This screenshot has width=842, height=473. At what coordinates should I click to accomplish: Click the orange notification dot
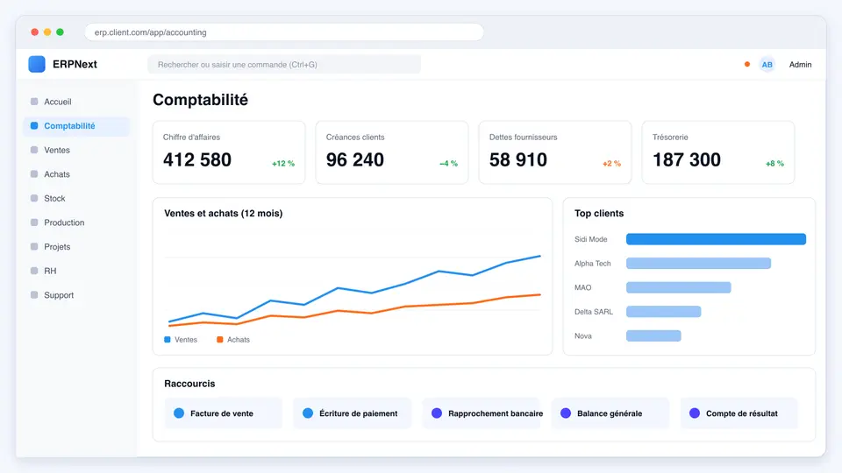click(747, 64)
